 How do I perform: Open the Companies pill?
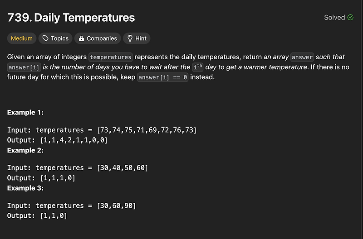[98, 38]
